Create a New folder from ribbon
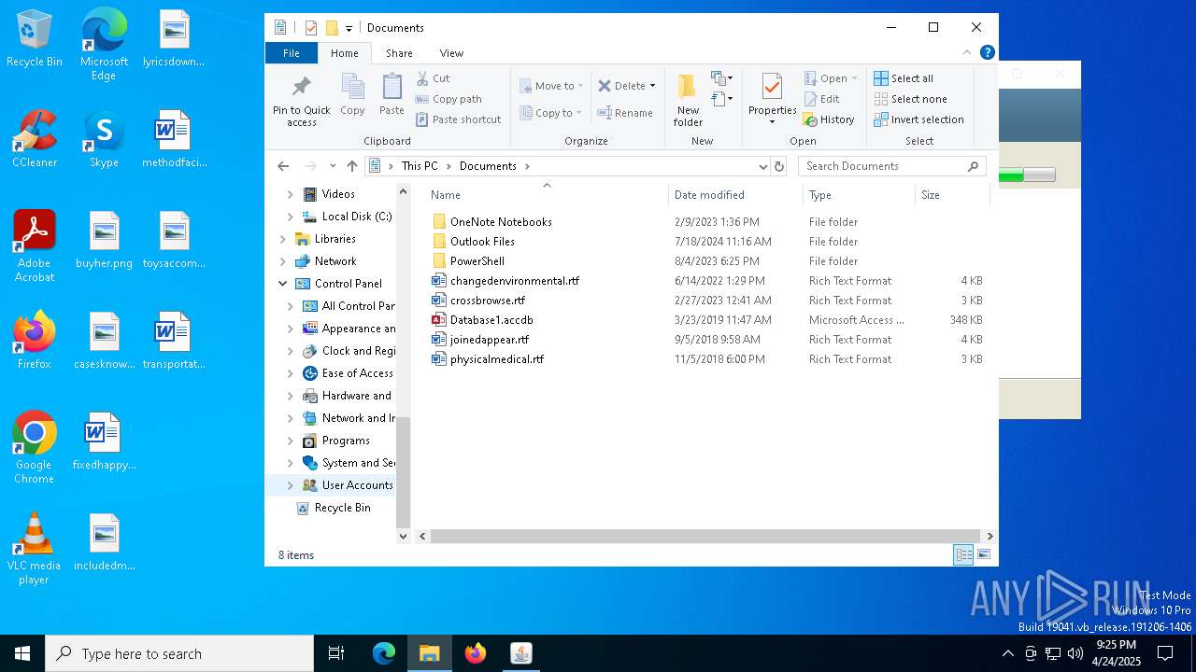Image resolution: width=1196 pixels, height=672 pixels. (688, 100)
